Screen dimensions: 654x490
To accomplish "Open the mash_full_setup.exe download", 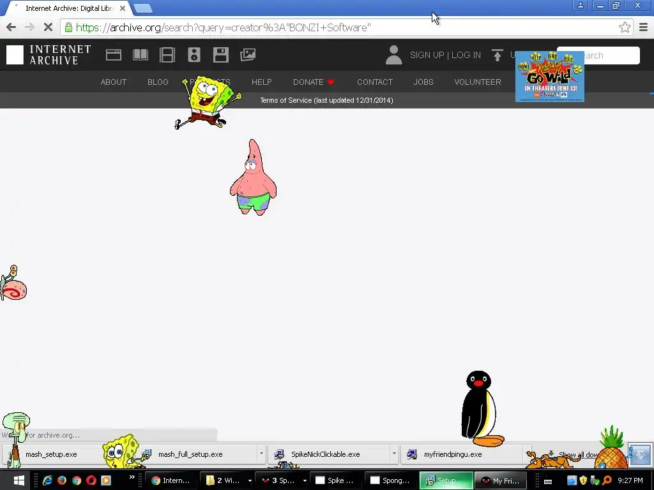I will pos(190,454).
